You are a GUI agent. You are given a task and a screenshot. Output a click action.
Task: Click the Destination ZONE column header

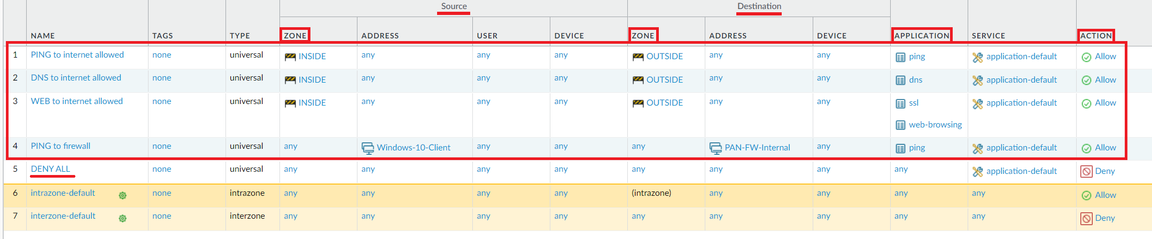[x=643, y=36]
